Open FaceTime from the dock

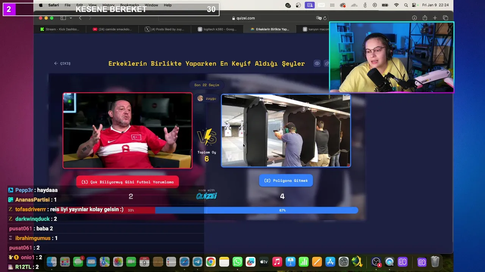click(131, 262)
